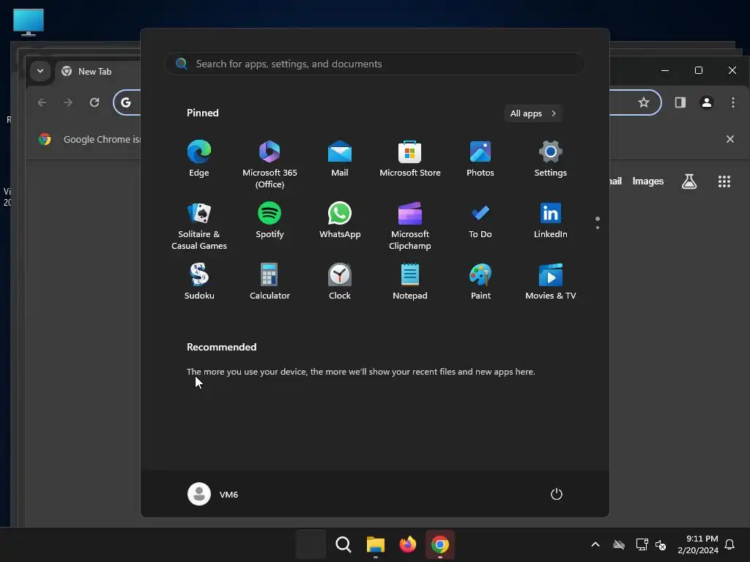Open Chrome tab search dropdown
Screen dimensions: 750x562
pyautogui.click(x=40, y=71)
